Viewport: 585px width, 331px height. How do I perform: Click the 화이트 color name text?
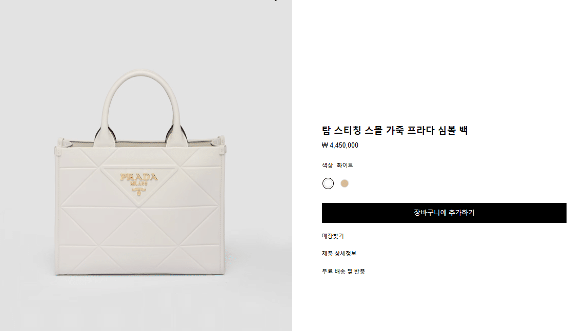345,165
